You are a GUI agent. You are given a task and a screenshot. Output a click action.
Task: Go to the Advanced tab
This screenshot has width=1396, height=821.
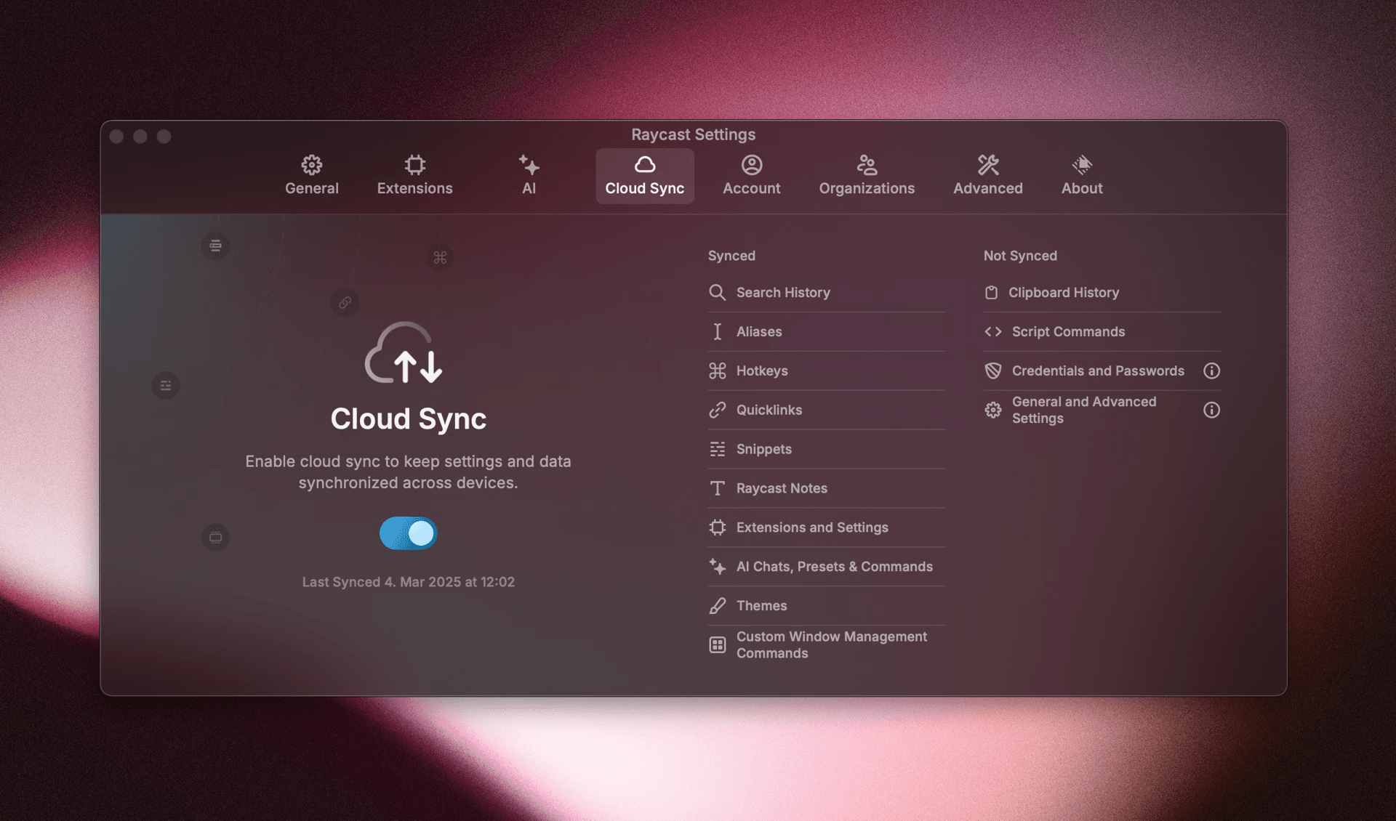(987, 174)
